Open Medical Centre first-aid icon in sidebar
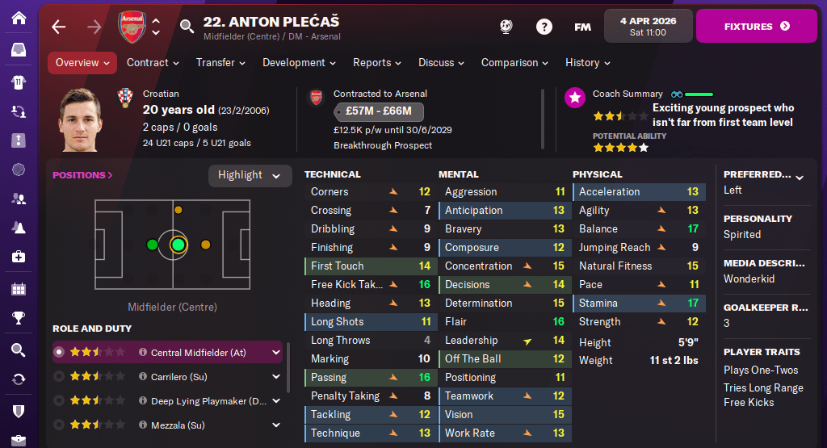827x448 pixels. pos(19,257)
